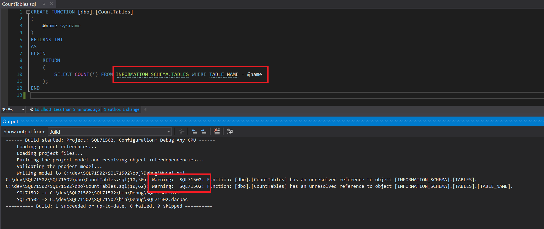Screen dimensions: 544x229
Task: Click '@name' parameter on line 3
Action: (50, 26)
